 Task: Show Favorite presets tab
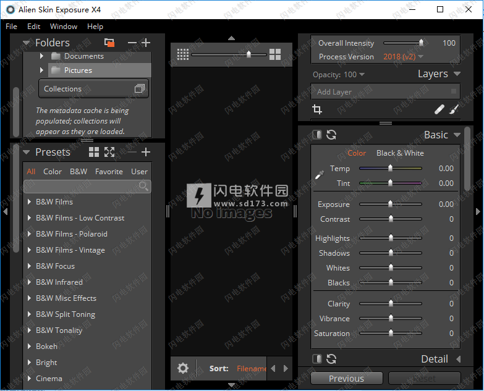click(x=109, y=172)
